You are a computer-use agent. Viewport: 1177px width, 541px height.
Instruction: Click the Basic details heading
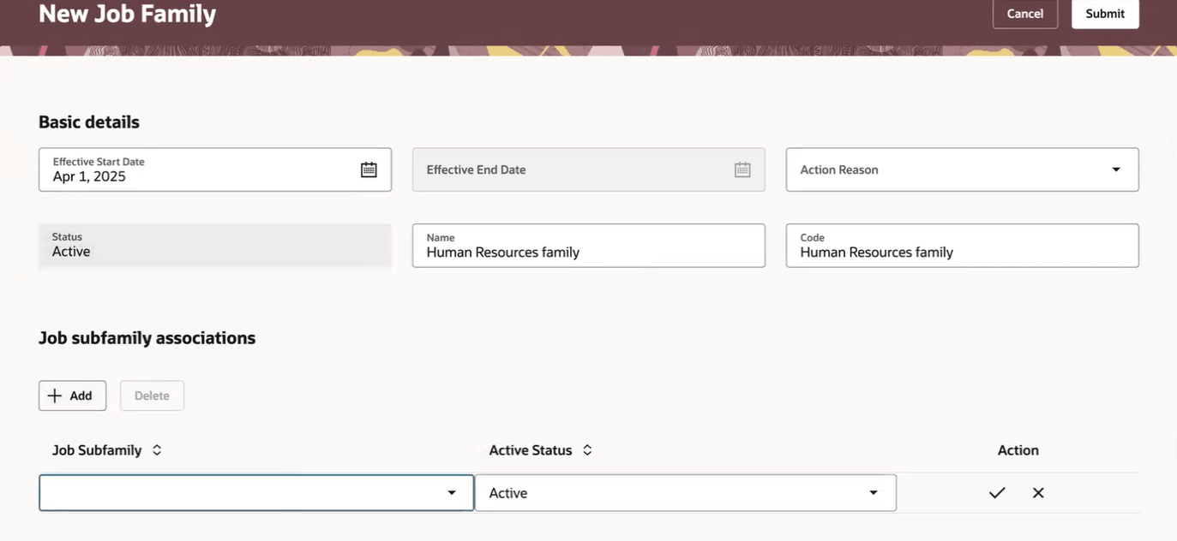(89, 122)
